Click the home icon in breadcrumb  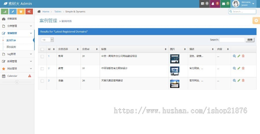pos(39,12)
